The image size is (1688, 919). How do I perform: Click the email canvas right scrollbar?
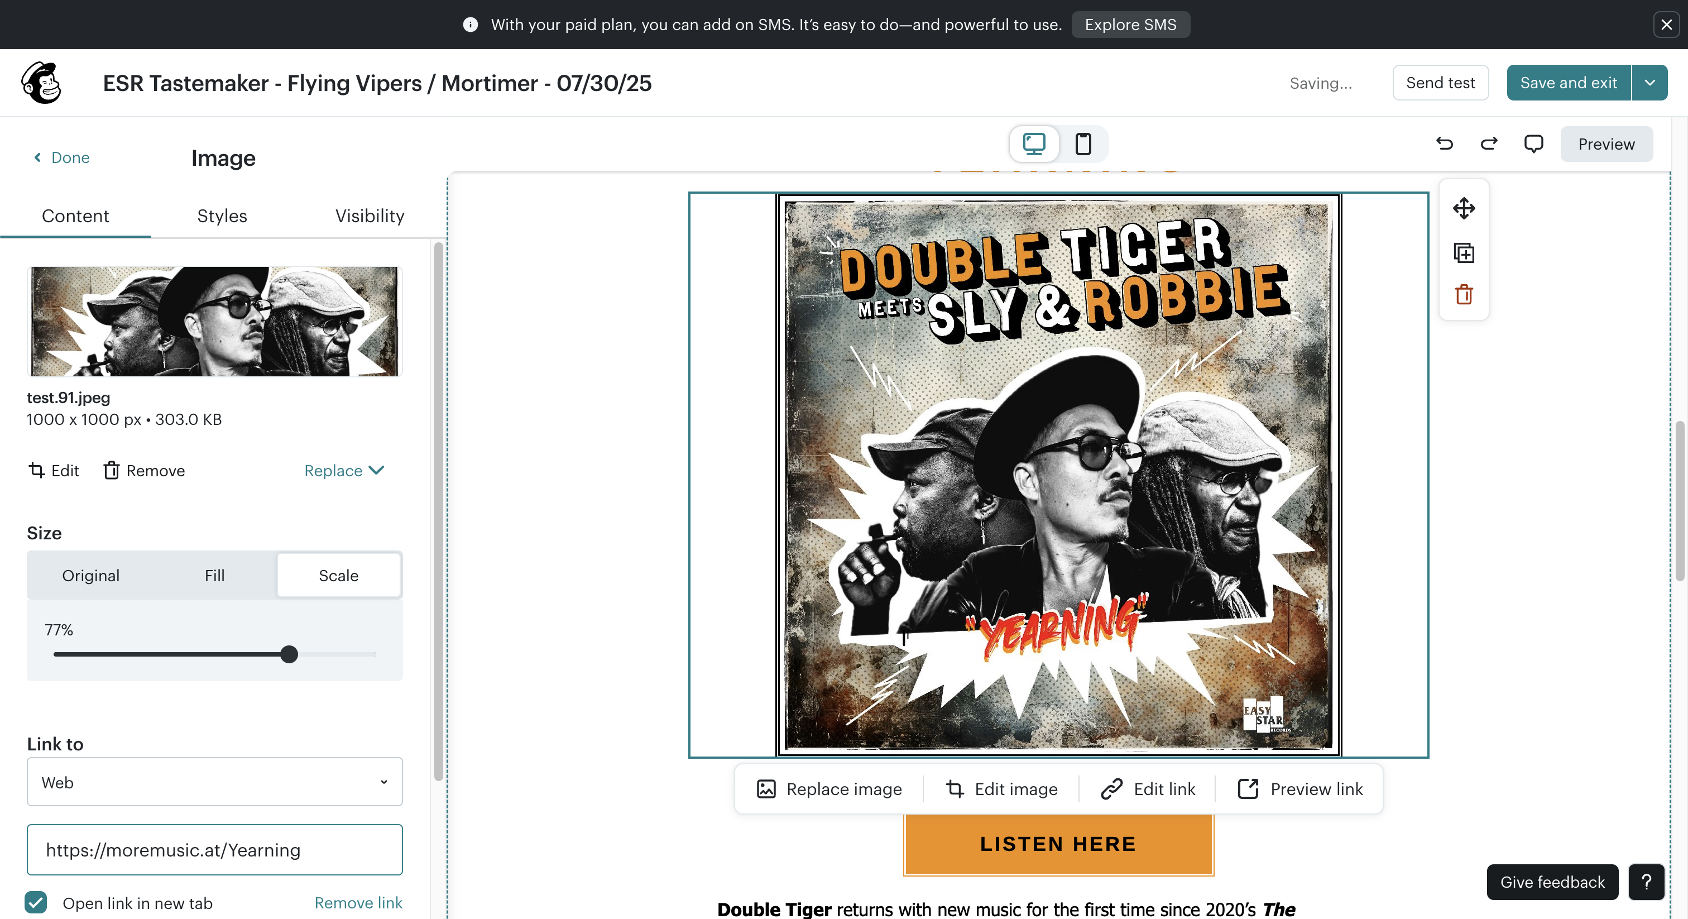pos(1680,501)
